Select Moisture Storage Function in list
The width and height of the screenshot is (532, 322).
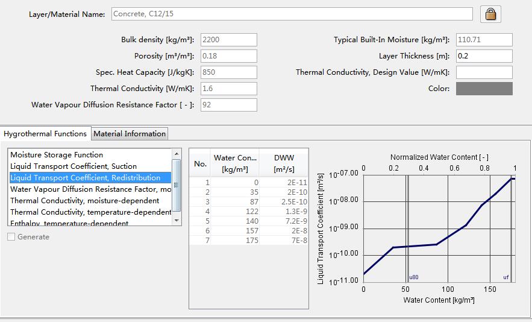[x=90, y=154]
